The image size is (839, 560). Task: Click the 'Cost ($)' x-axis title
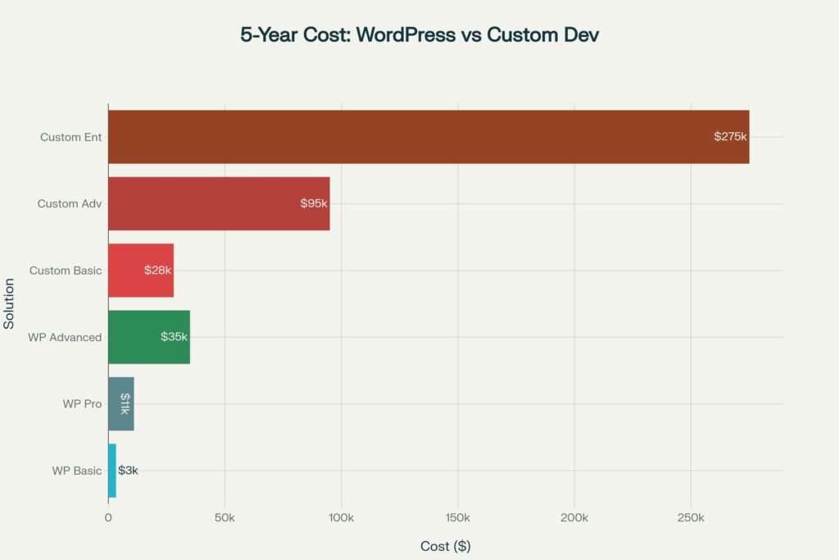click(445, 546)
